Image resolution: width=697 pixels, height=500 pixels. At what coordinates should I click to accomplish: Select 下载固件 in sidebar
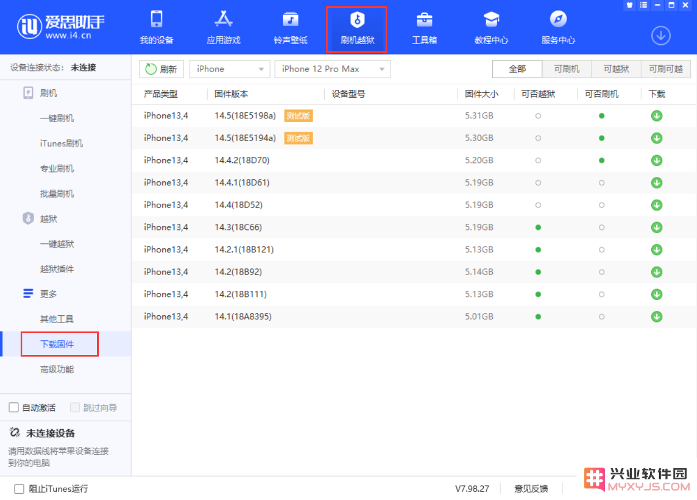[57, 344]
